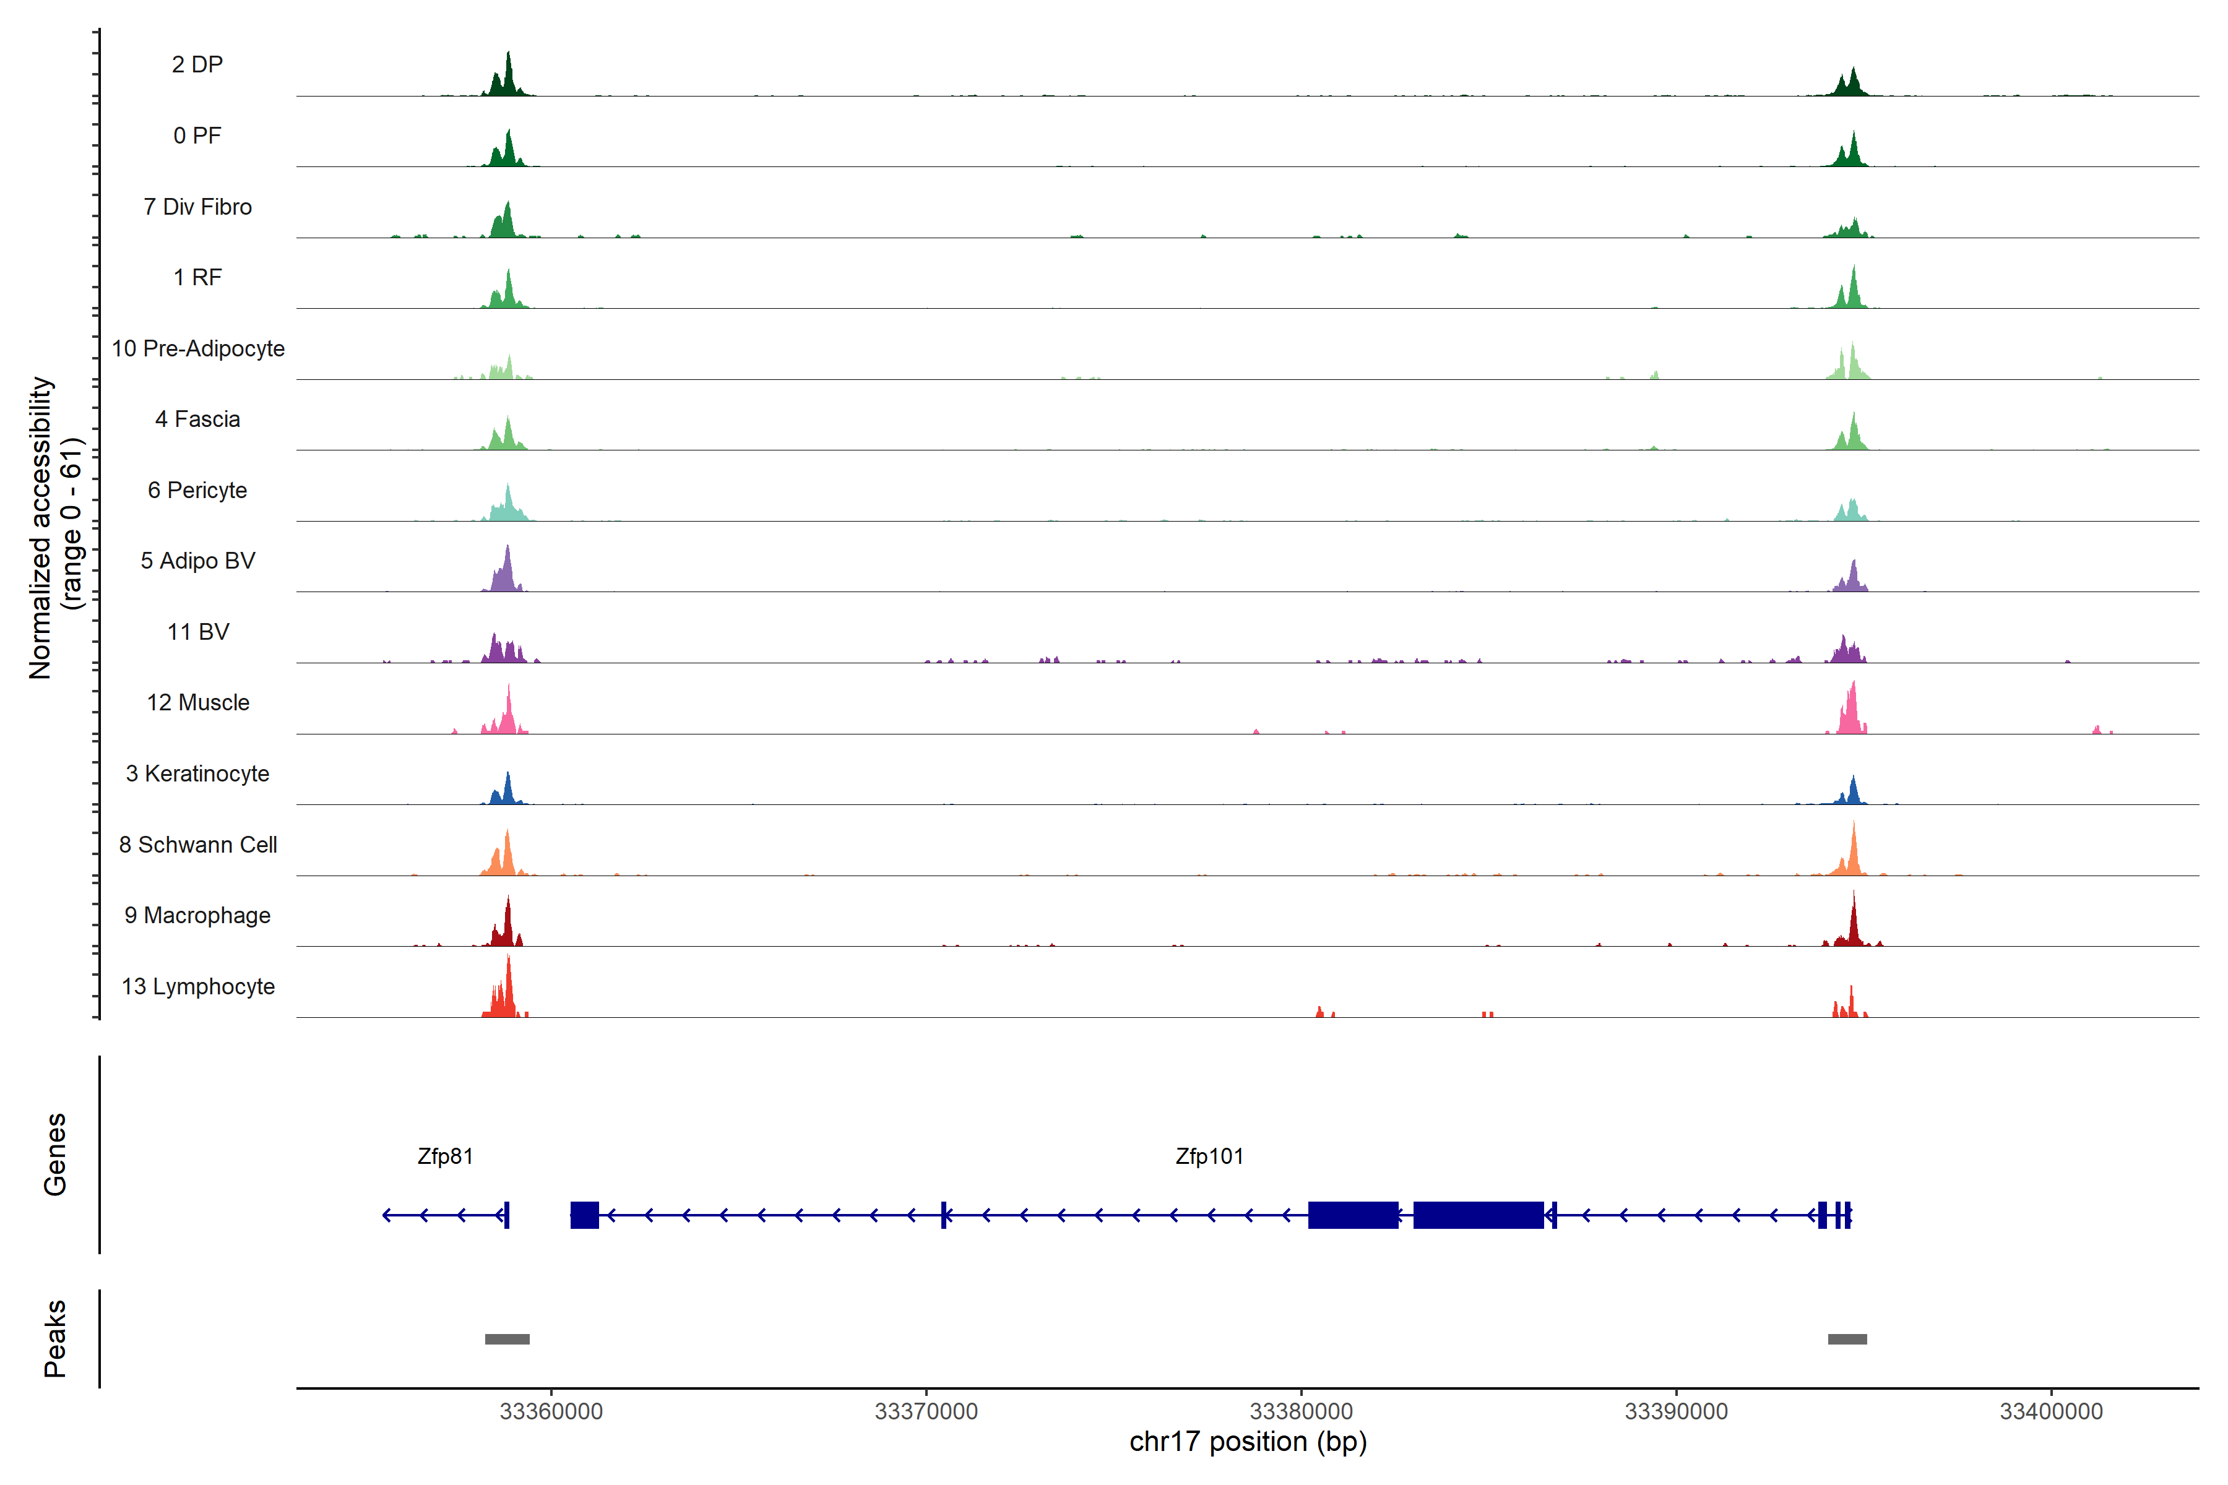Click the 3 Keratinocyte track label
Screen dimensions: 2228x1485
[x=197, y=774]
